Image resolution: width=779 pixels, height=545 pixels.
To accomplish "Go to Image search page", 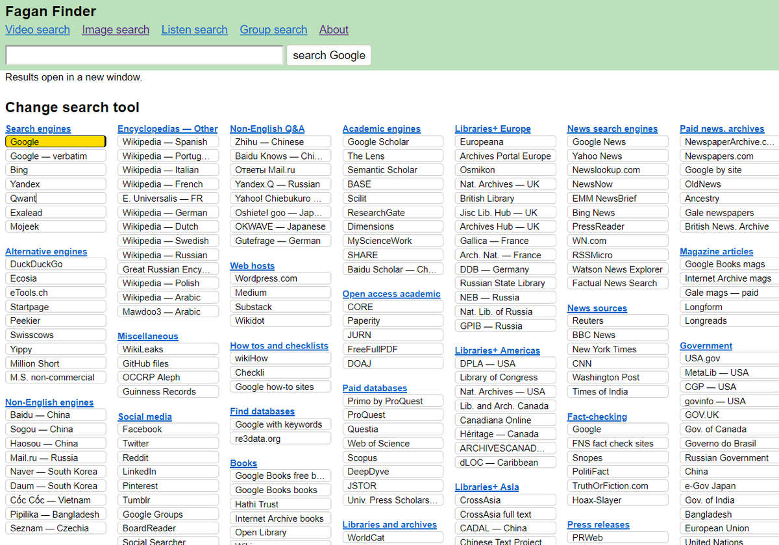I will tap(116, 29).
